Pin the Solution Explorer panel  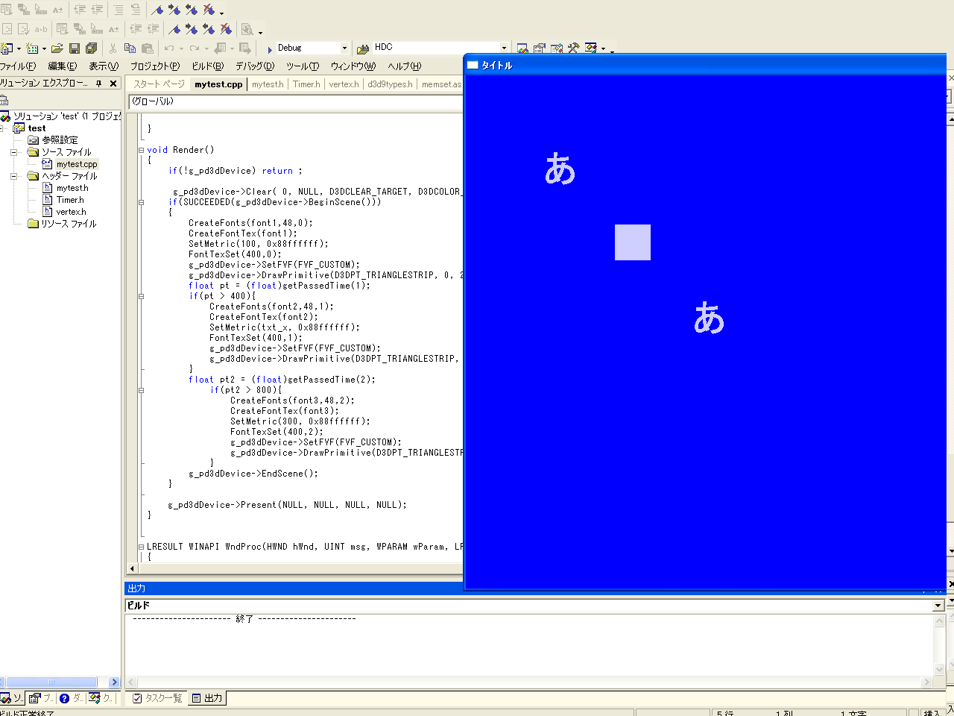tap(98, 84)
